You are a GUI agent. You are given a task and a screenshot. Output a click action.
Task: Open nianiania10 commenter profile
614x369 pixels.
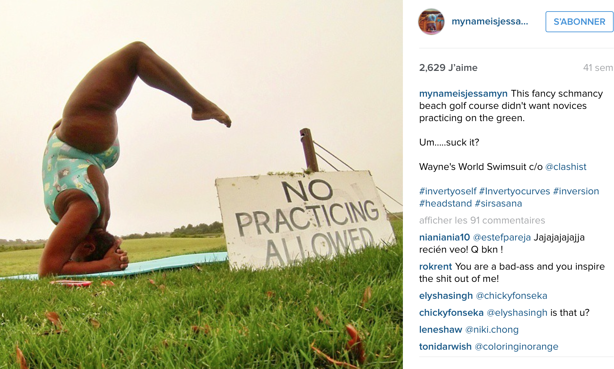444,237
